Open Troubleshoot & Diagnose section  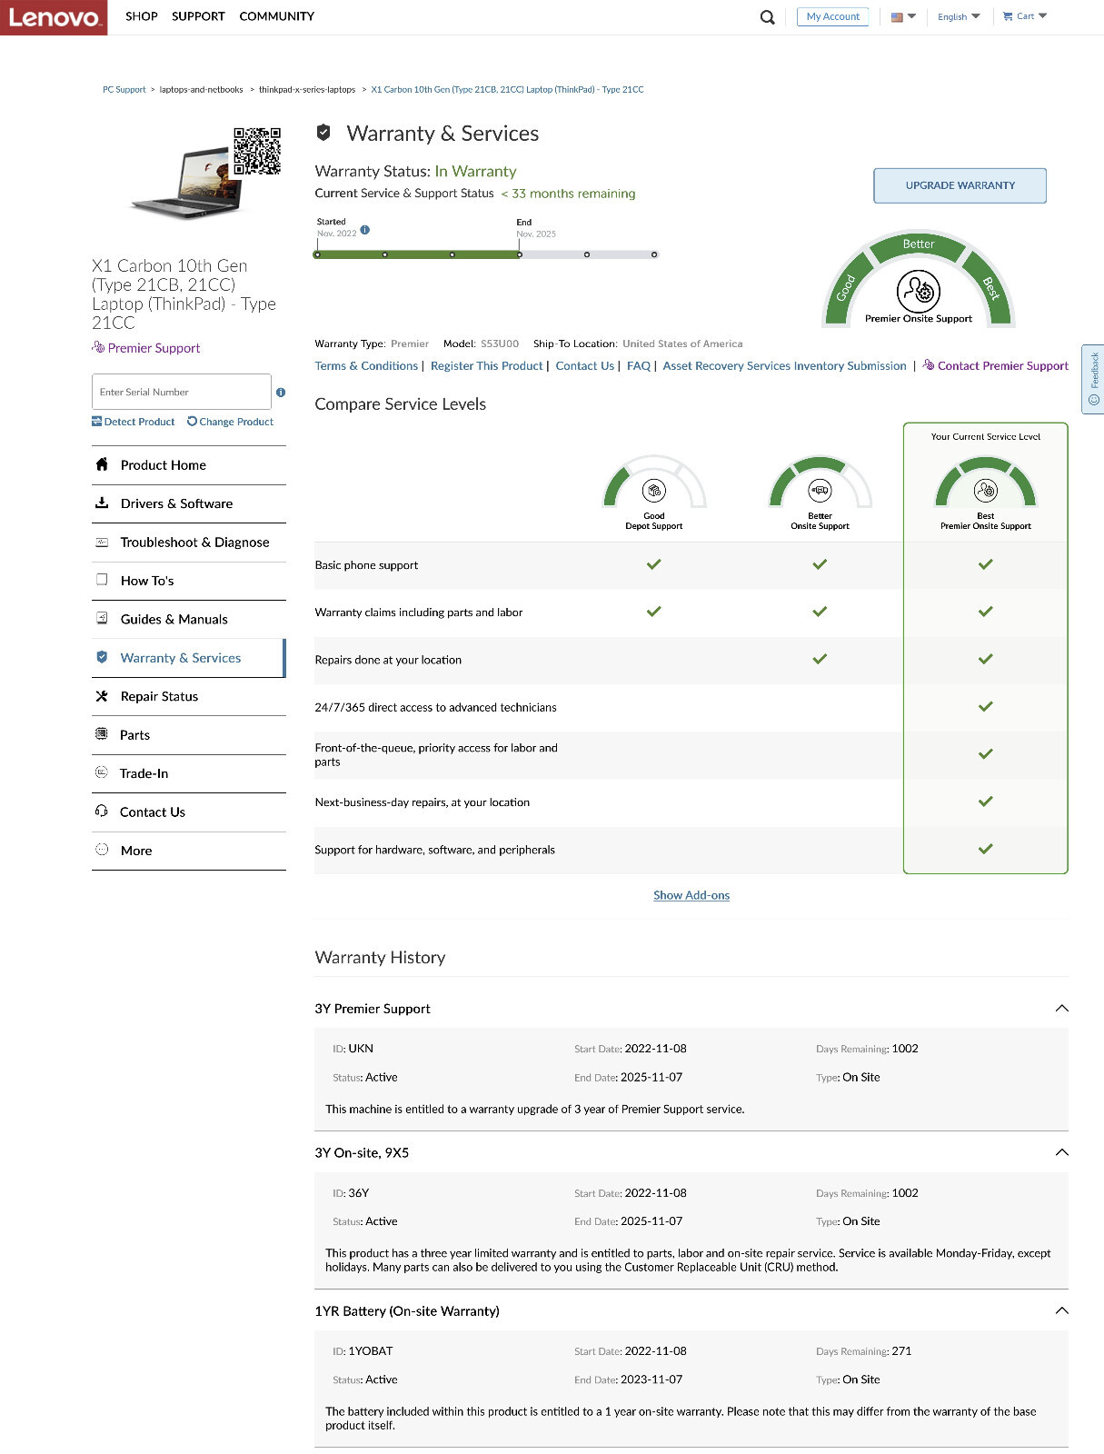coord(189,542)
